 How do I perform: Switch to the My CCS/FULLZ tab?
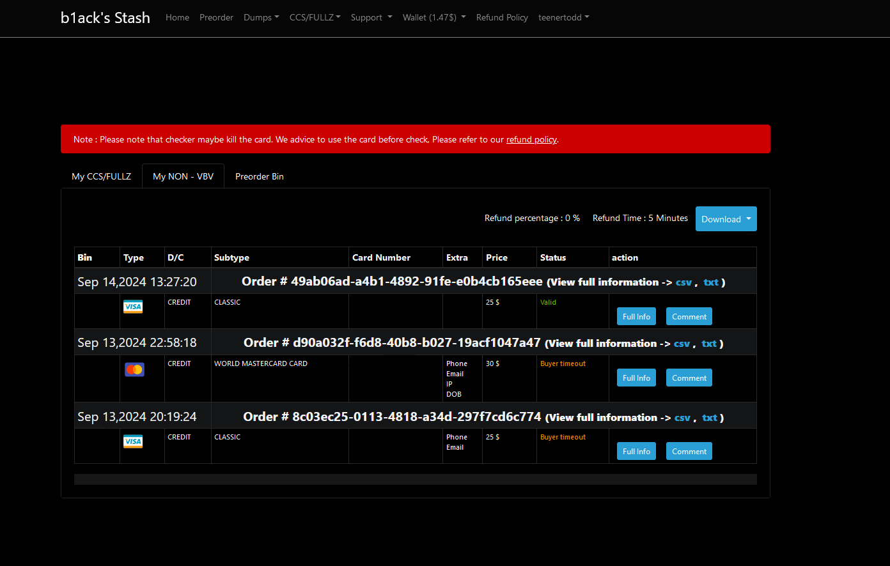click(101, 176)
